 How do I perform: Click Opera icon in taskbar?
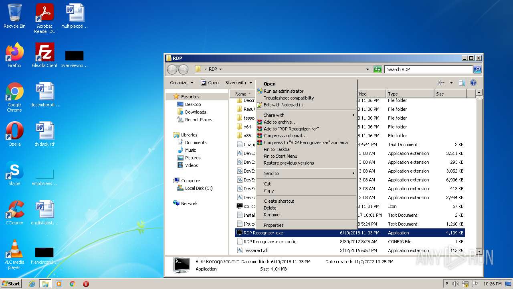click(x=86, y=284)
